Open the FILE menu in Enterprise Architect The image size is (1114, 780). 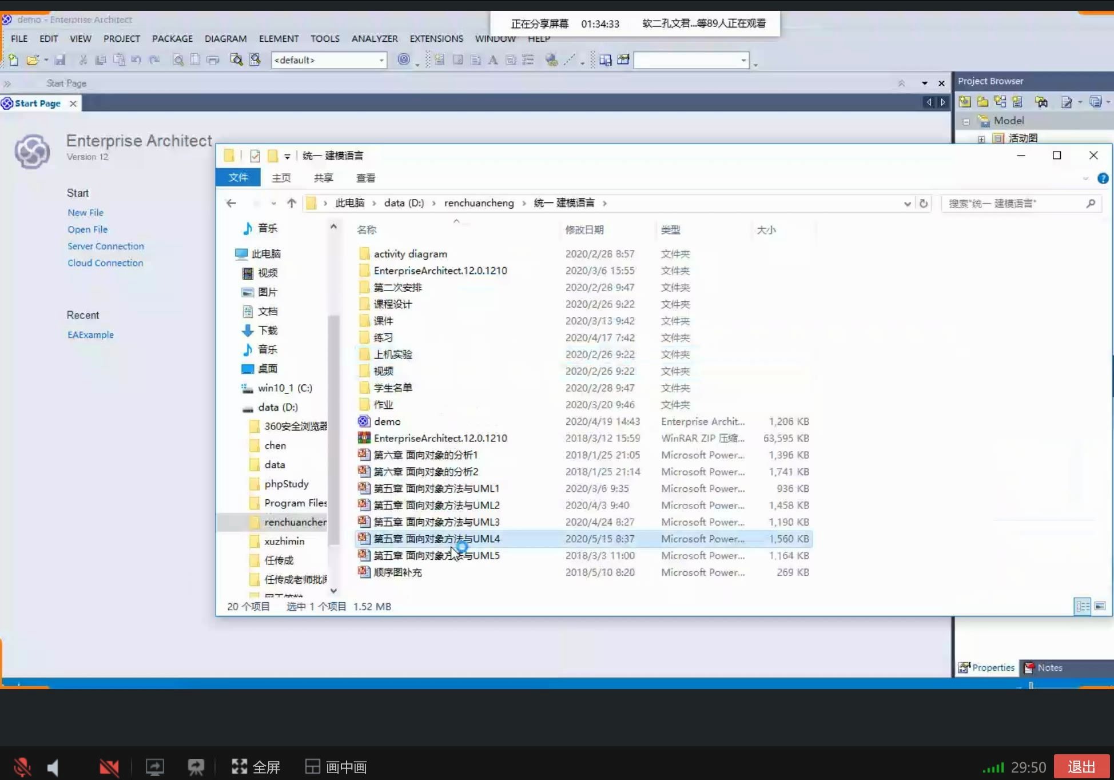pyautogui.click(x=19, y=38)
